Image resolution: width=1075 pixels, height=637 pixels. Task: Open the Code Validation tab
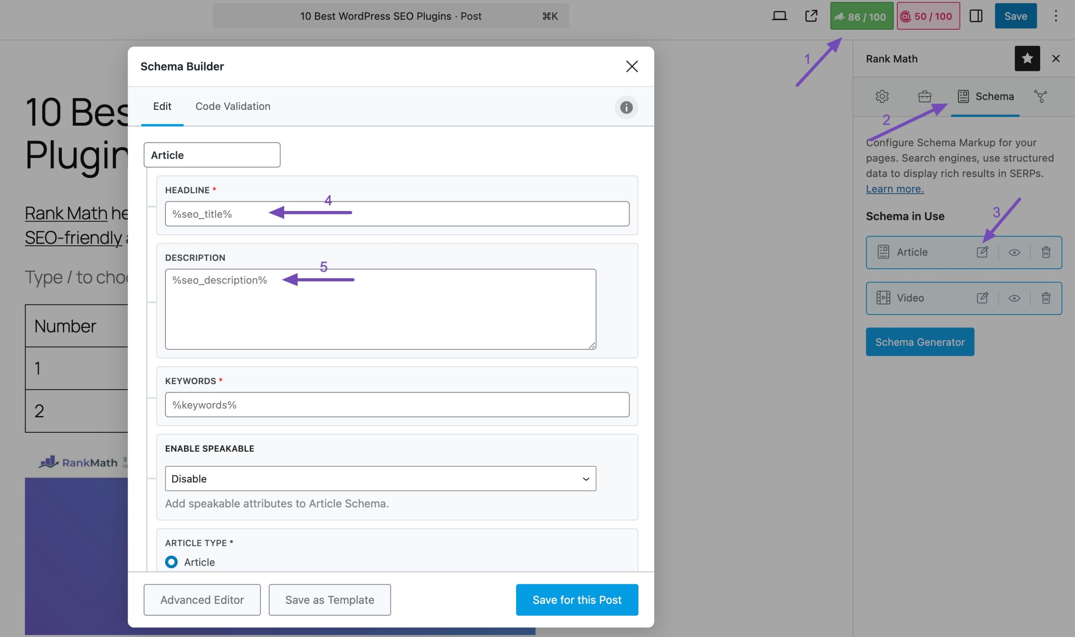pos(232,106)
